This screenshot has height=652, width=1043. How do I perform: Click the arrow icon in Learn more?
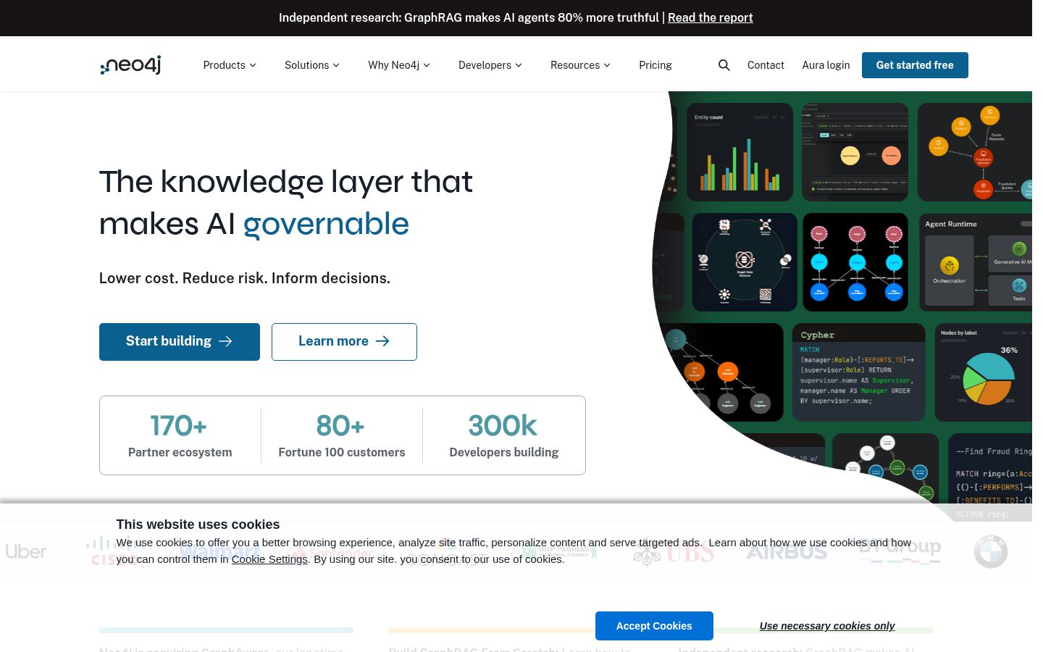(382, 341)
